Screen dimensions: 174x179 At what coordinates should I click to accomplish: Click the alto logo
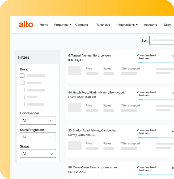(x=26, y=25)
